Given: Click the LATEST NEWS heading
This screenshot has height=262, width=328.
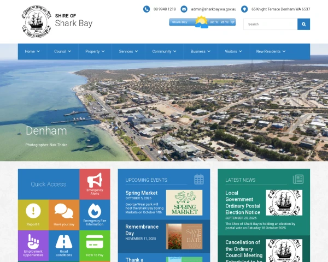Looking at the screenshot, I should (x=241, y=180).
